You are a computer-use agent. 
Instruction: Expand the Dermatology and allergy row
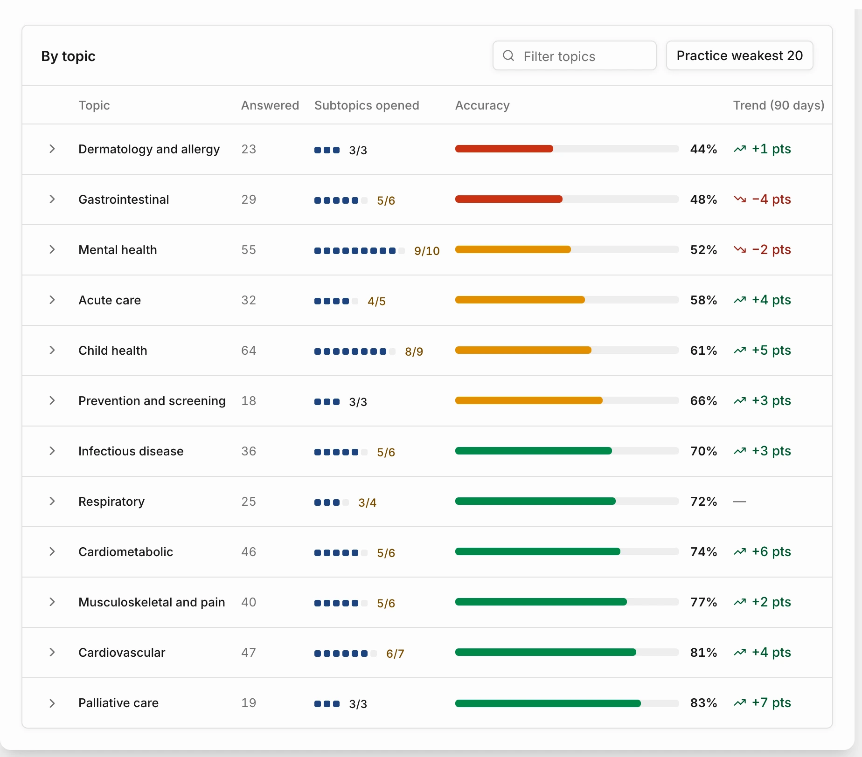pos(52,149)
